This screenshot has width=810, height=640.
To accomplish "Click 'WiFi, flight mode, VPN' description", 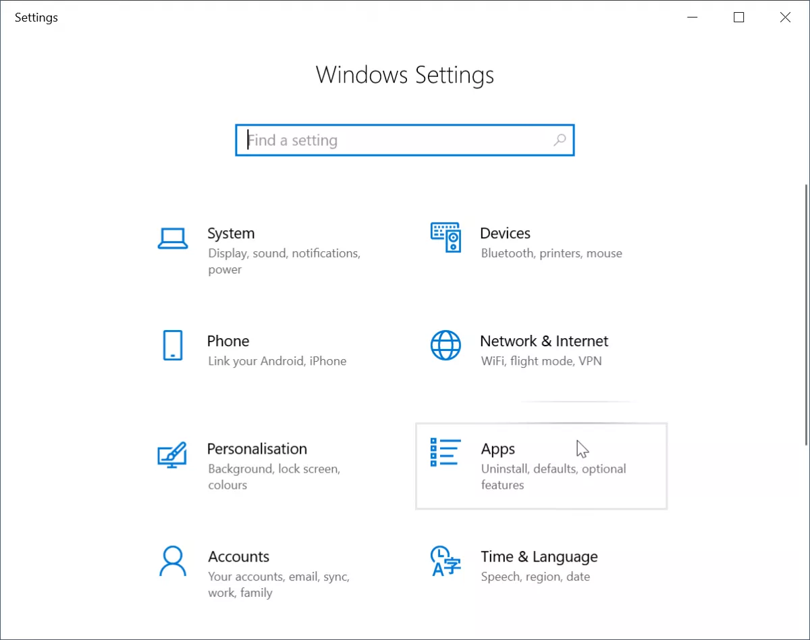I will coord(541,361).
